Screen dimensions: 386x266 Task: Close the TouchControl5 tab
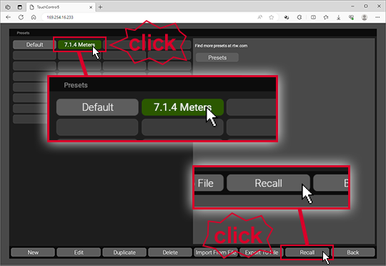pos(91,7)
